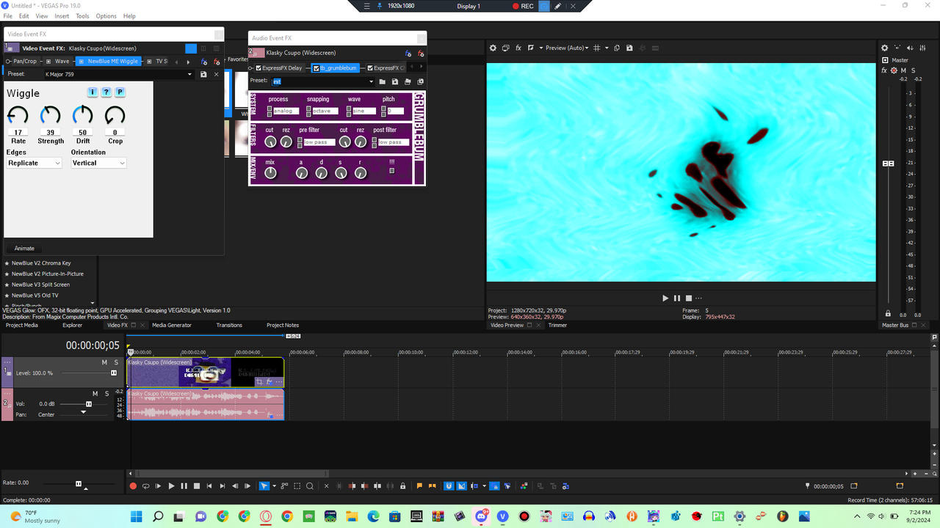Toggle split screen view in preview
Screen dimensions: 940x528
pos(531,48)
